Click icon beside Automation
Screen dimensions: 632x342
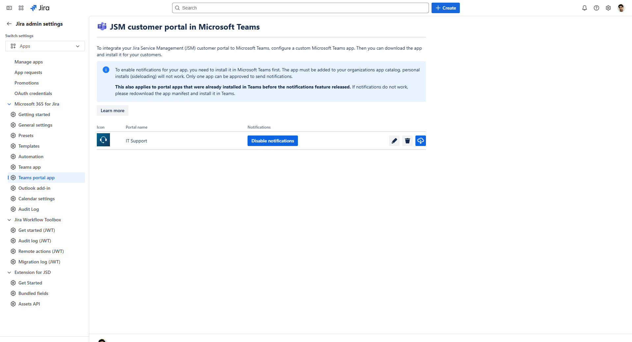[13, 157]
